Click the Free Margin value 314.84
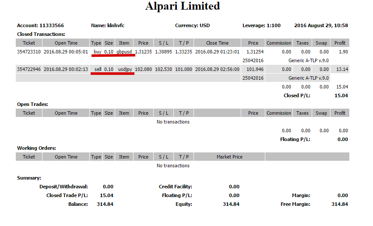 coord(340,204)
